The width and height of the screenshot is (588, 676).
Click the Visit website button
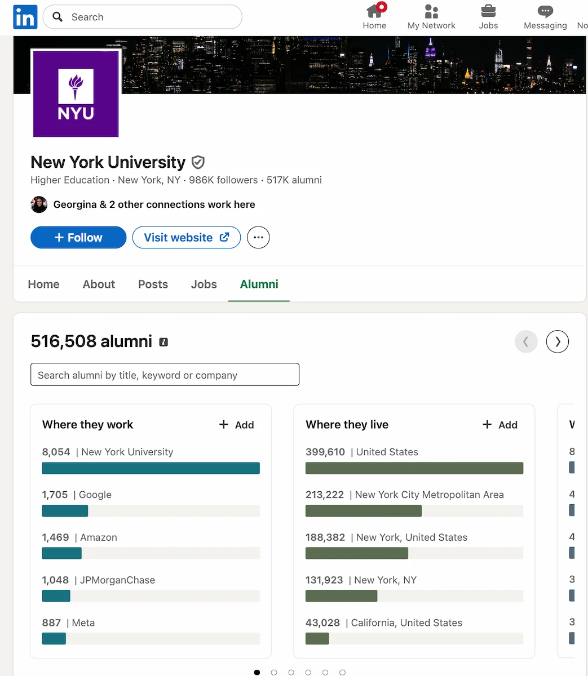coord(186,237)
